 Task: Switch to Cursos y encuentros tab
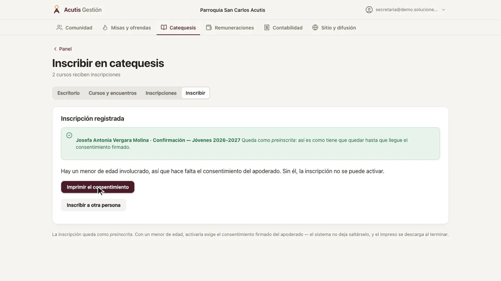click(112, 93)
